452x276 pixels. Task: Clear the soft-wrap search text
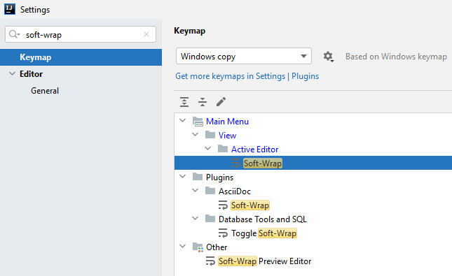point(146,34)
